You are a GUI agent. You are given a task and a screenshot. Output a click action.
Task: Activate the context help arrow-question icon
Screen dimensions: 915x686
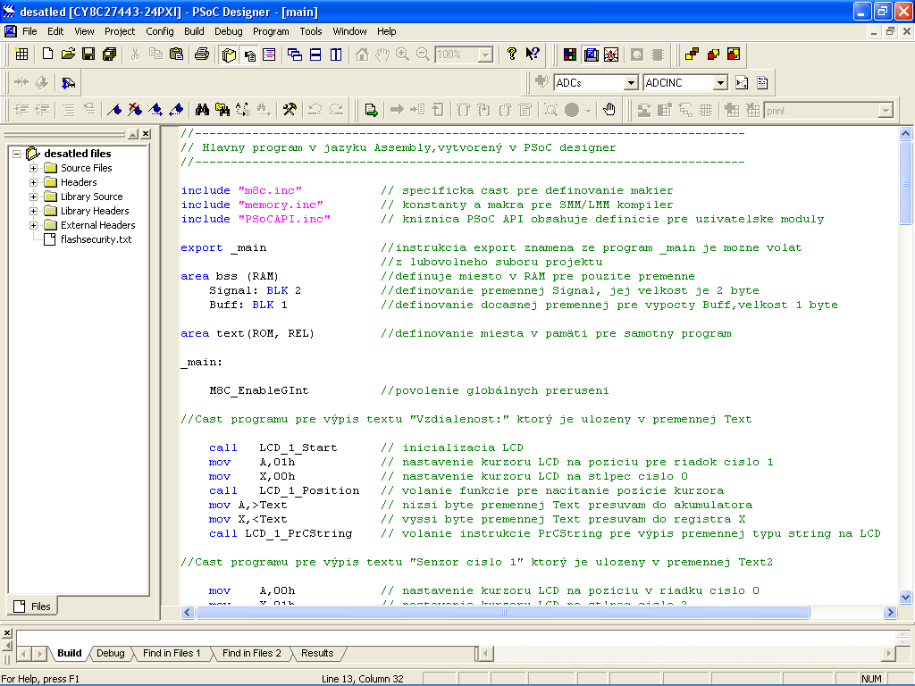pos(533,54)
